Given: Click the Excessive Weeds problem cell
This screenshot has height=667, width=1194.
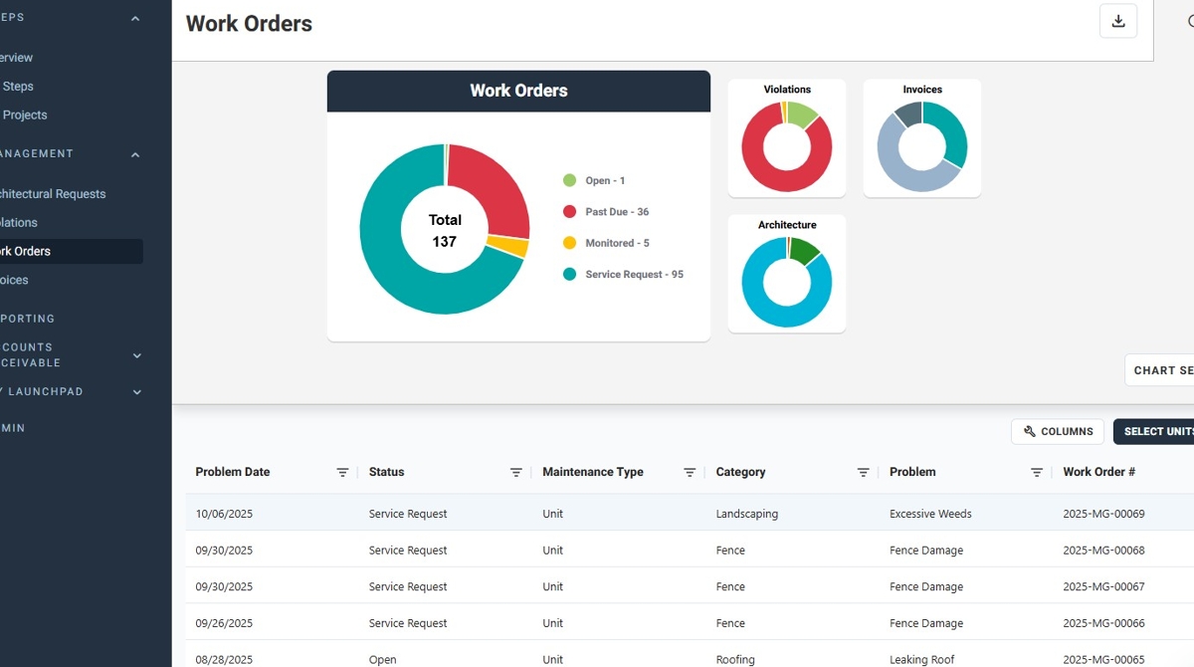Looking at the screenshot, I should click(x=930, y=515).
